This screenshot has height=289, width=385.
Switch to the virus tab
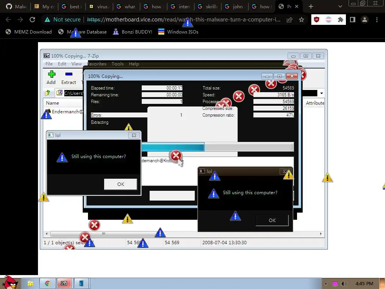pos(99,7)
